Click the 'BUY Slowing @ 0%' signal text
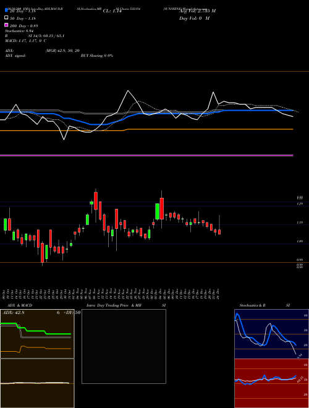Viewport: 309px width, 408px height. pos(97,56)
